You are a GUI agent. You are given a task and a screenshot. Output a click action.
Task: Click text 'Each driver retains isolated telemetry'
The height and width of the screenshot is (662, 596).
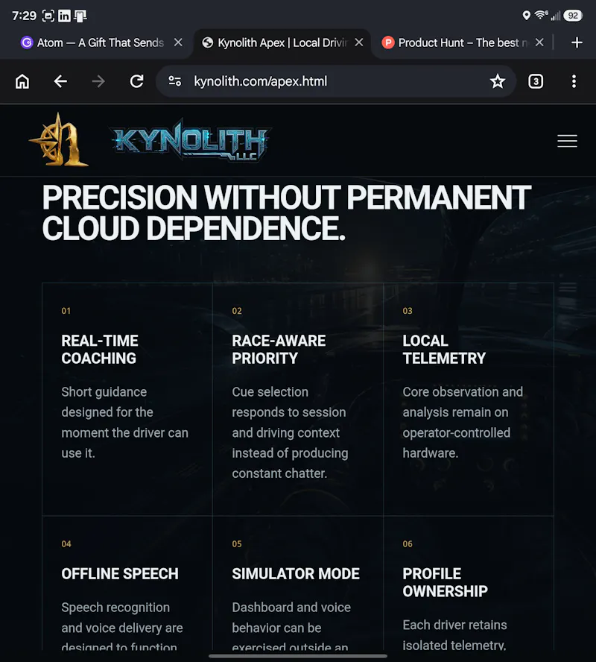point(454,634)
